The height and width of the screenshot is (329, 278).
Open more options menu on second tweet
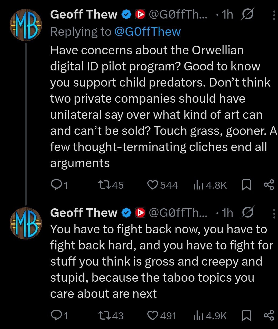click(x=274, y=213)
